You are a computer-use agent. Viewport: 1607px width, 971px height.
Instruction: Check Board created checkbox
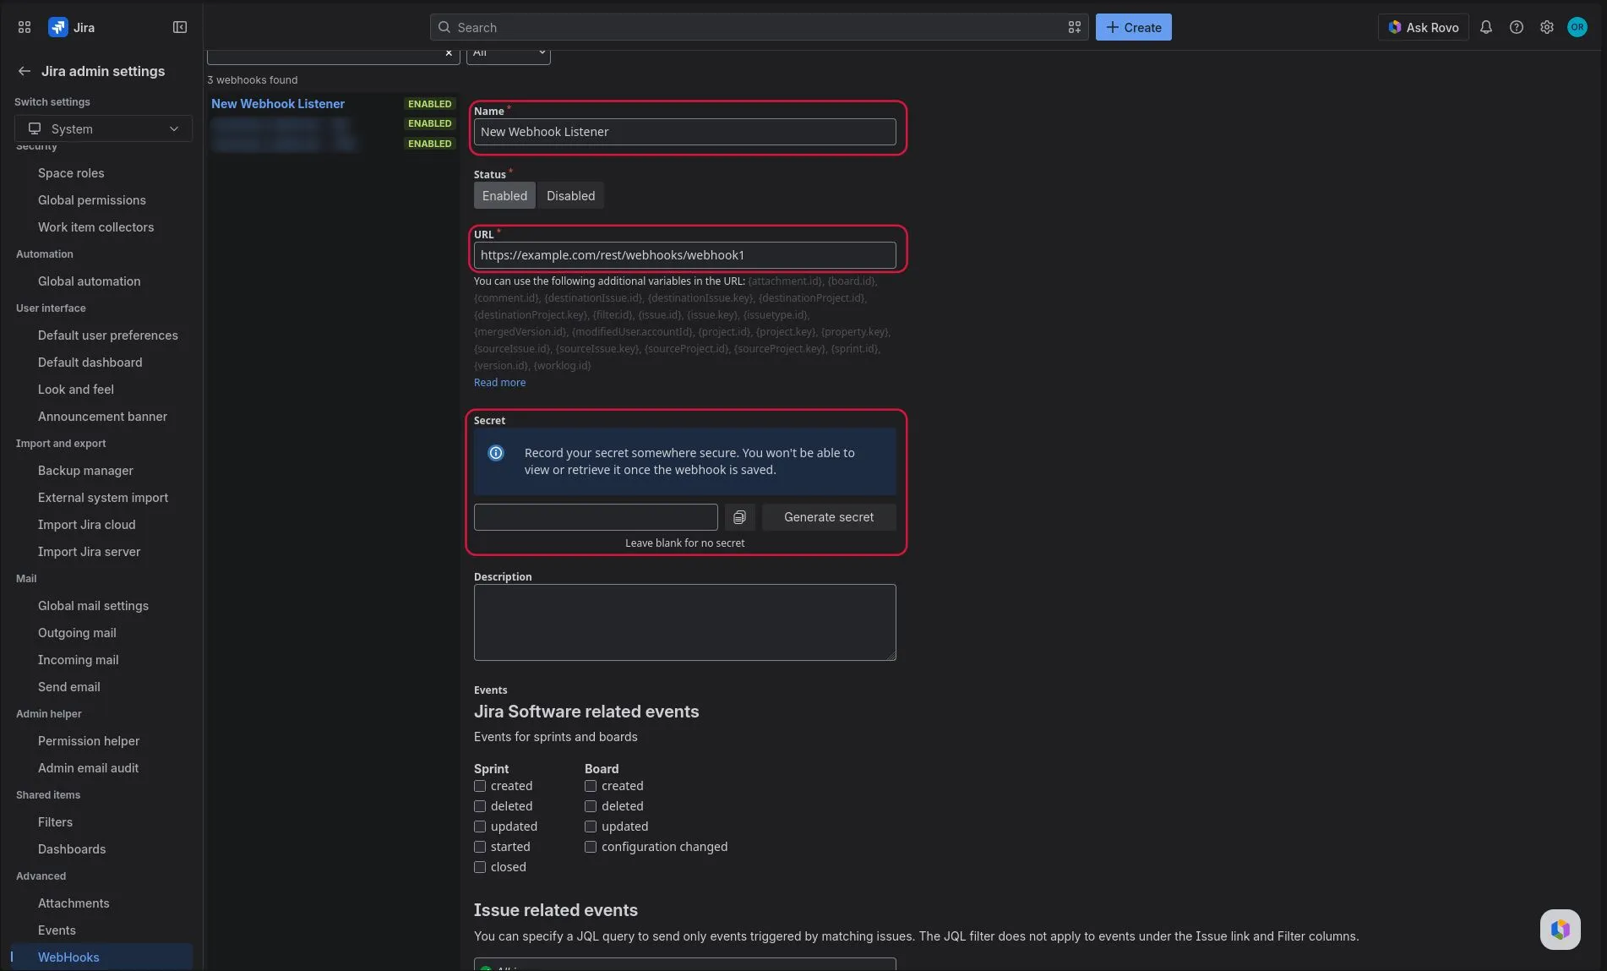(591, 786)
